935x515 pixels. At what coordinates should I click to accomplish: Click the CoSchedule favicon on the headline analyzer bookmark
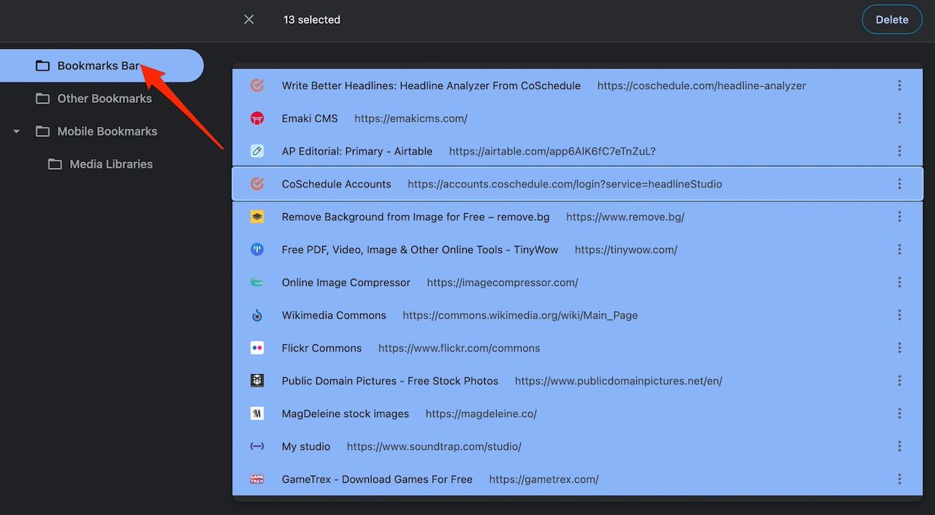click(x=257, y=85)
